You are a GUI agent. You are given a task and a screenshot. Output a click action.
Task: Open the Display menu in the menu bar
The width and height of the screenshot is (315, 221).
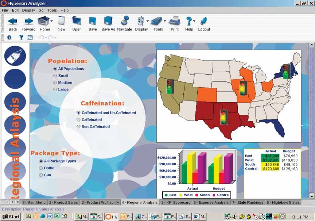tap(28, 10)
